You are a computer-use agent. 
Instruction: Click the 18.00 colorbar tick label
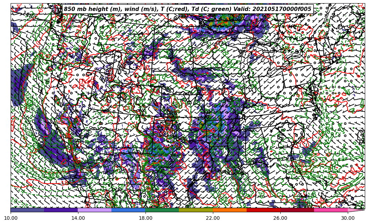[x=145, y=218]
